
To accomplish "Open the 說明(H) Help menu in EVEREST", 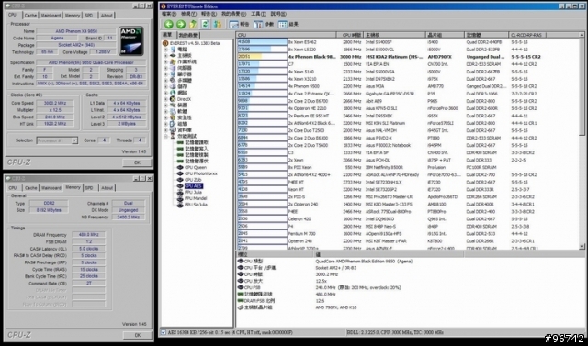I will pos(278,14).
